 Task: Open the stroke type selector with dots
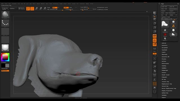point(5,23)
